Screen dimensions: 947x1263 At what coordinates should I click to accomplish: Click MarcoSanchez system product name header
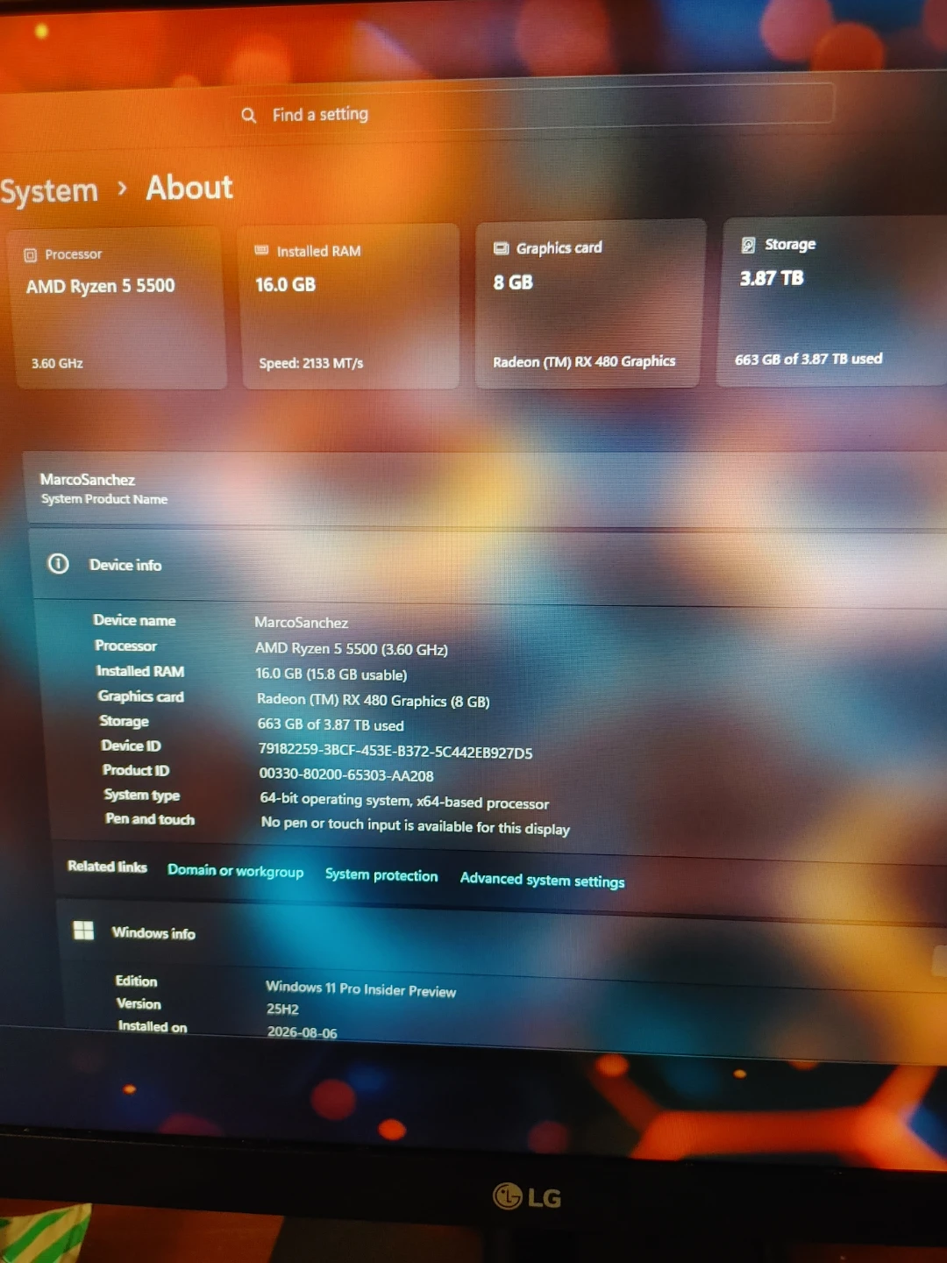pyautogui.click(x=485, y=489)
